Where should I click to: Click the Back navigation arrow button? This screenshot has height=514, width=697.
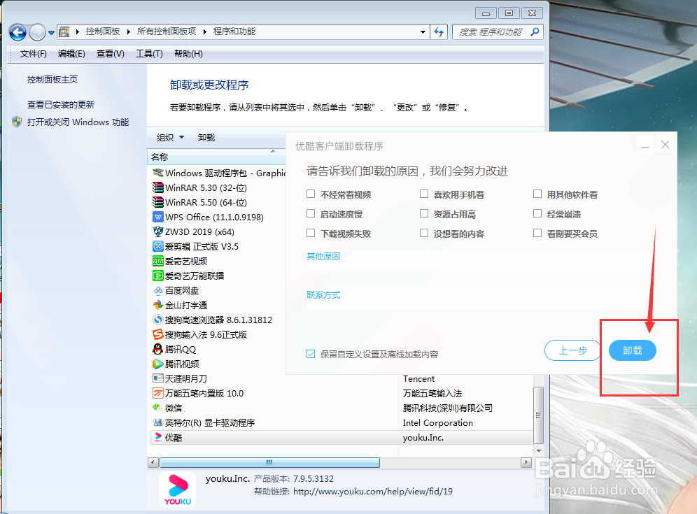coord(17,32)
